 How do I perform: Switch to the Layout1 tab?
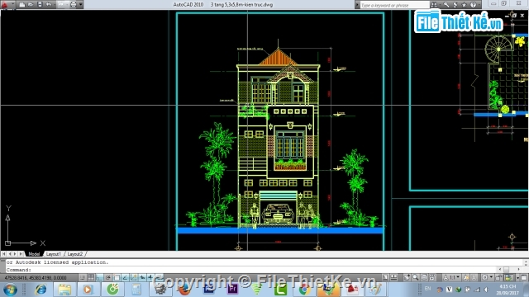[53, 254]
